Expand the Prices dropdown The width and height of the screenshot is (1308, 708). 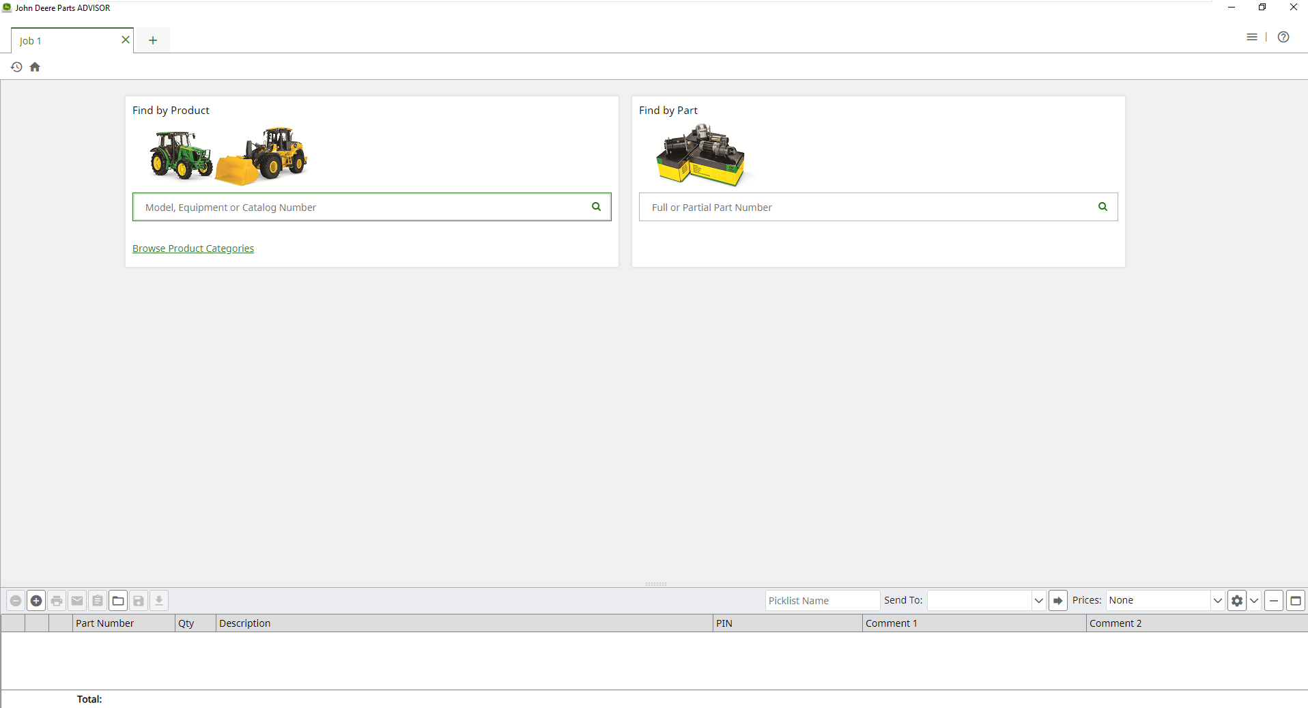click(x=1217, y=601)
